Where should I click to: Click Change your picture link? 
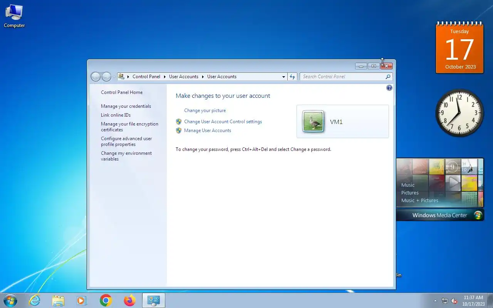click(205, 110)
